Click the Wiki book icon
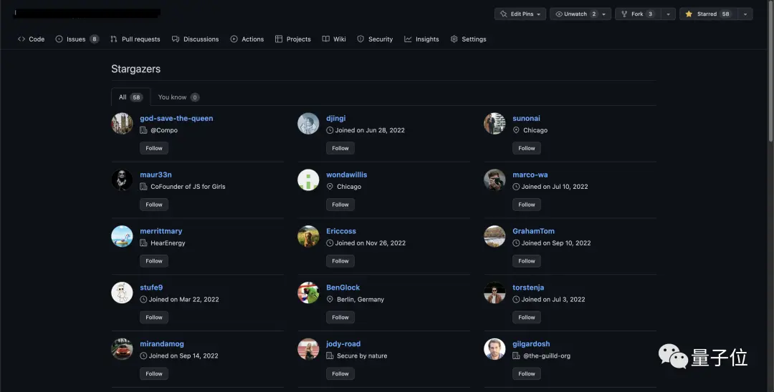The width and height of the screenshot is (774, 392). (x=326, y=39)
